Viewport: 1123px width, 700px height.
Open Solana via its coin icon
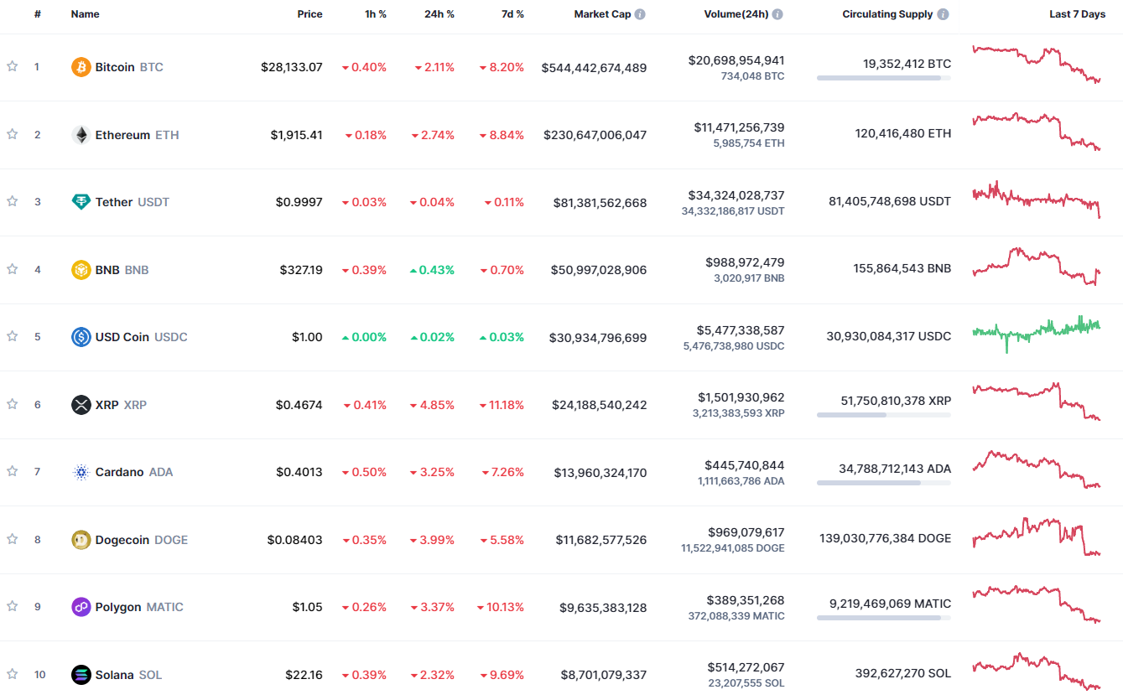(x=80, y=675)
